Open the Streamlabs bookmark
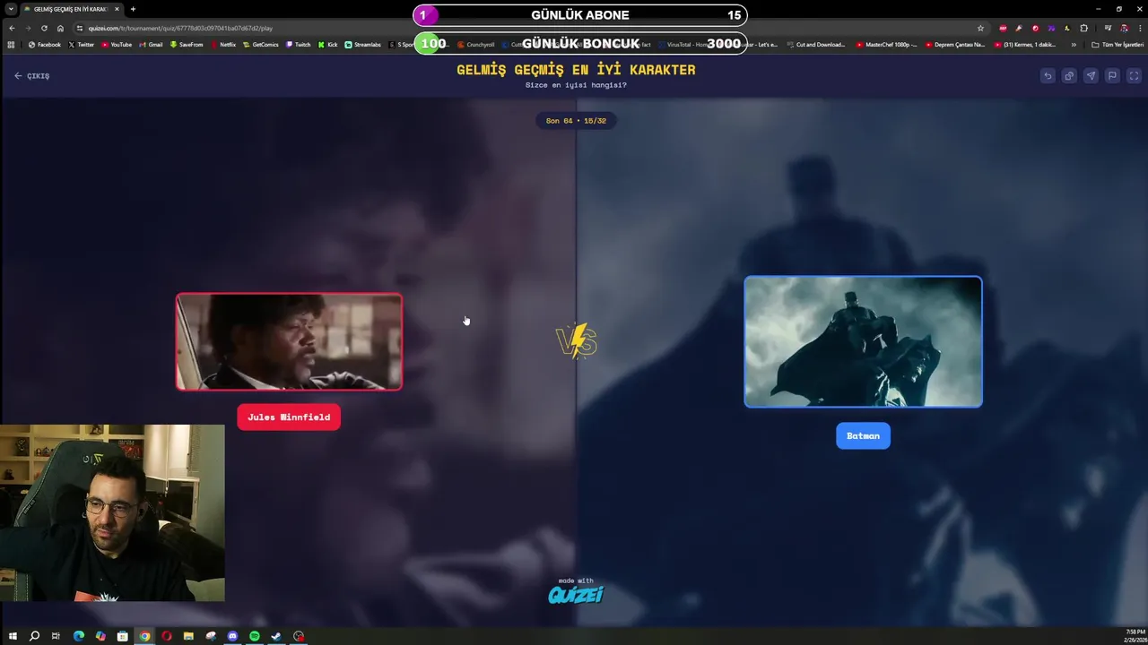The height and width of the screenshot is (645, 1148). point(363,44)
